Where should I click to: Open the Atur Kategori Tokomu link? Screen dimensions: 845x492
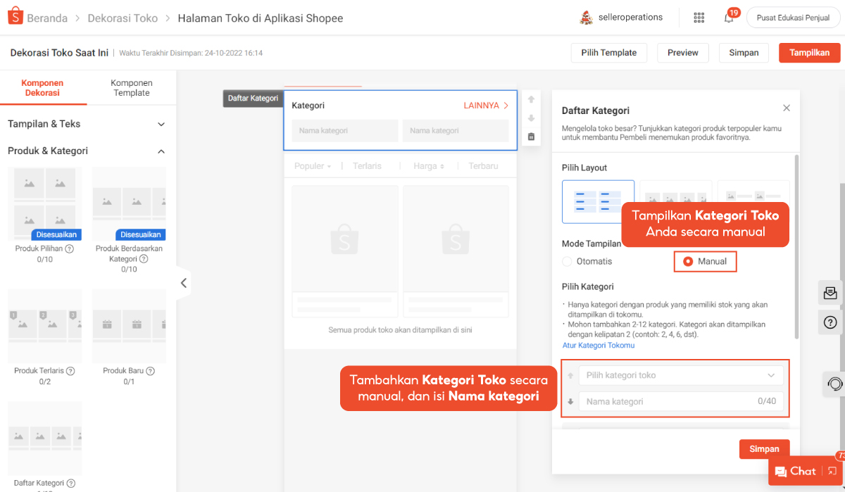599,346
